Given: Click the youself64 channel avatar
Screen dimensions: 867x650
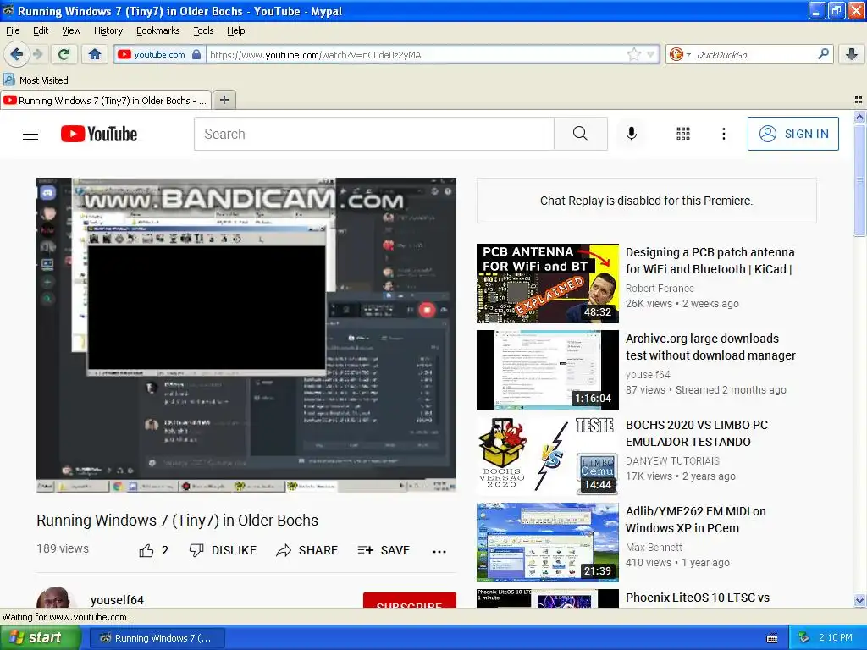Looking at the screenshot, I should click(54, 598).
